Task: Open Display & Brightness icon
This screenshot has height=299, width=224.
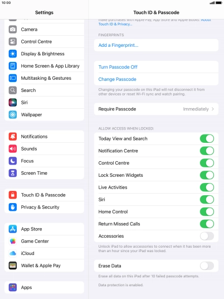Action: 13,54
